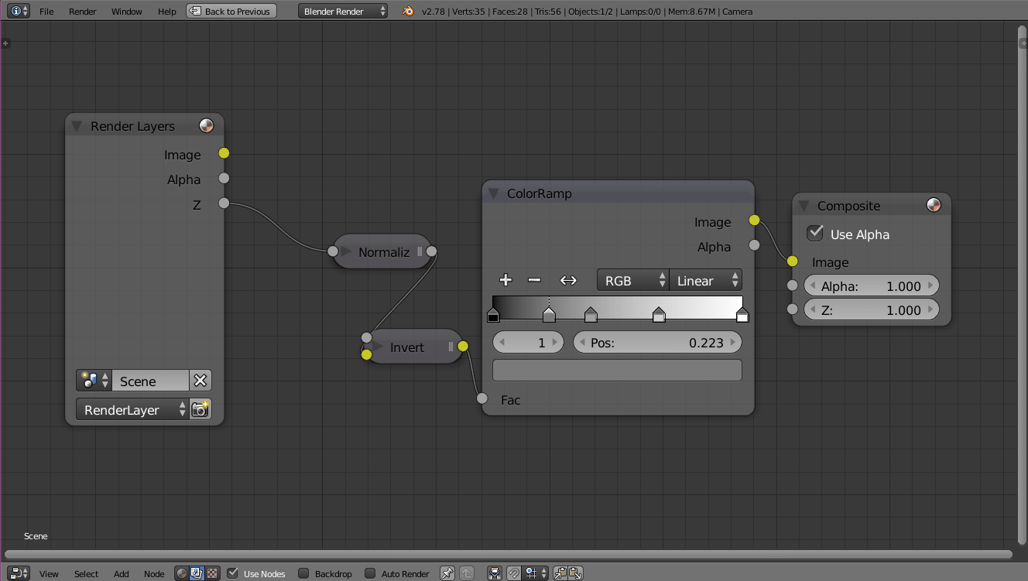Delete the active ColorRamp color stop
Screen dimensions: 1028x581
(x=534, y=280)
